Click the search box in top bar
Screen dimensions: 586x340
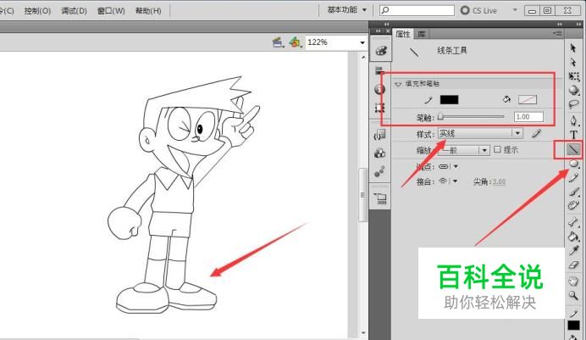[417, 10]
